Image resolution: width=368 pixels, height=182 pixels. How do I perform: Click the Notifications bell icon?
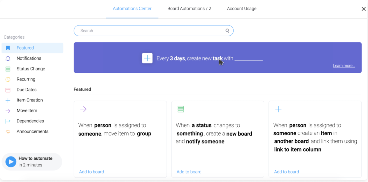point(8,58)
